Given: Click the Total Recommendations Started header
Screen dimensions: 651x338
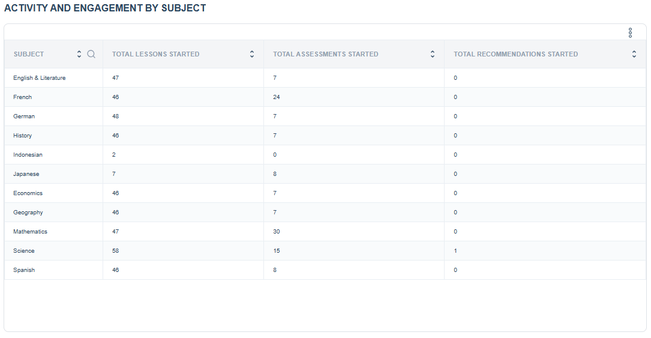Looking at the screenshot, I should pyautogui.click(x=515, y=54).
